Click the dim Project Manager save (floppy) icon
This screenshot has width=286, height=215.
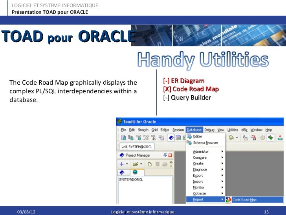[157, 164]
